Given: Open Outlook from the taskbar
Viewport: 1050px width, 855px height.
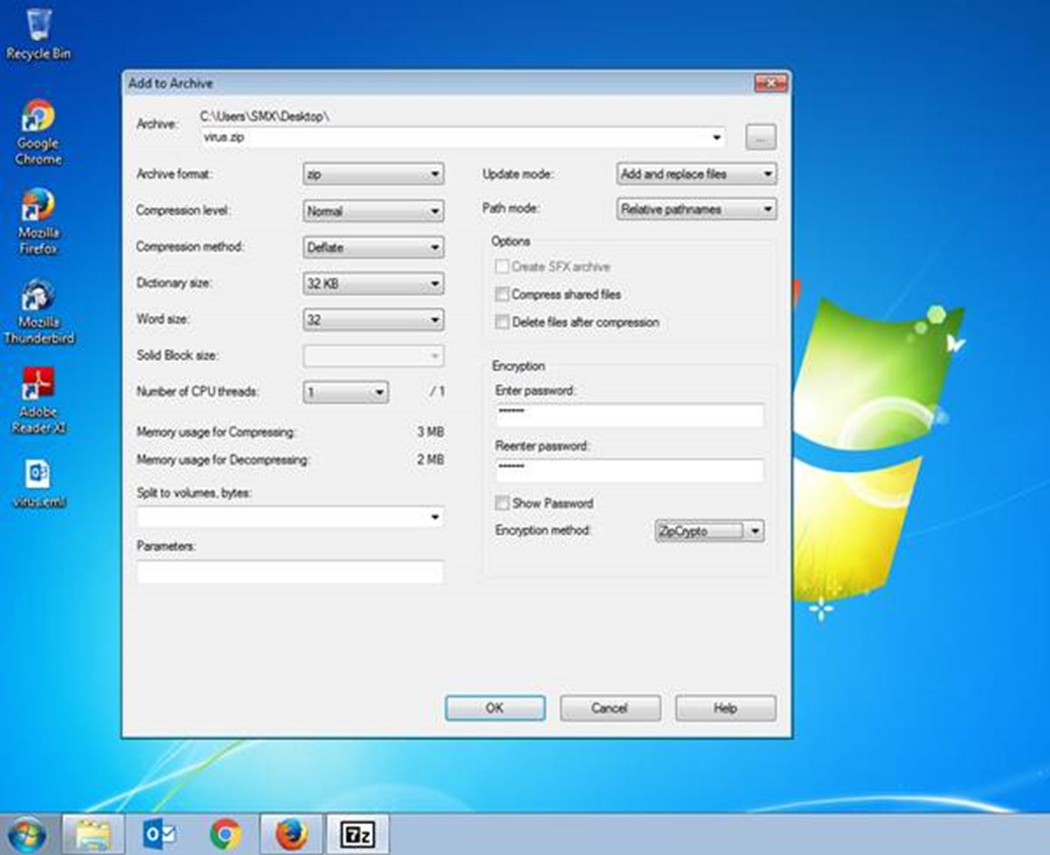Looking at the screenshot, I should (160, 834).
